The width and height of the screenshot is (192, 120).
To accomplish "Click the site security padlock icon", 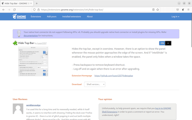I will click(x=38, y=10).
